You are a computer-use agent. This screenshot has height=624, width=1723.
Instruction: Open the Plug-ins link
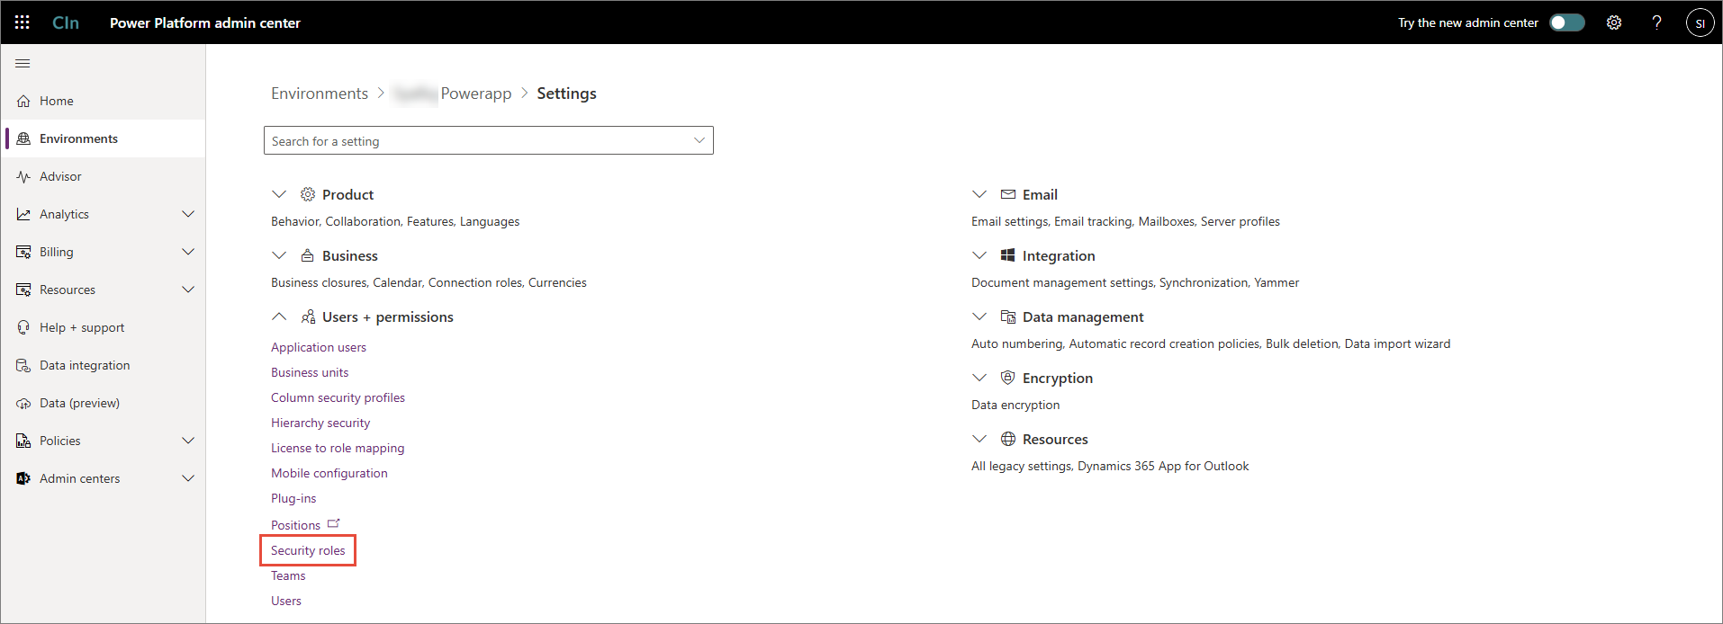coord(293,498)
